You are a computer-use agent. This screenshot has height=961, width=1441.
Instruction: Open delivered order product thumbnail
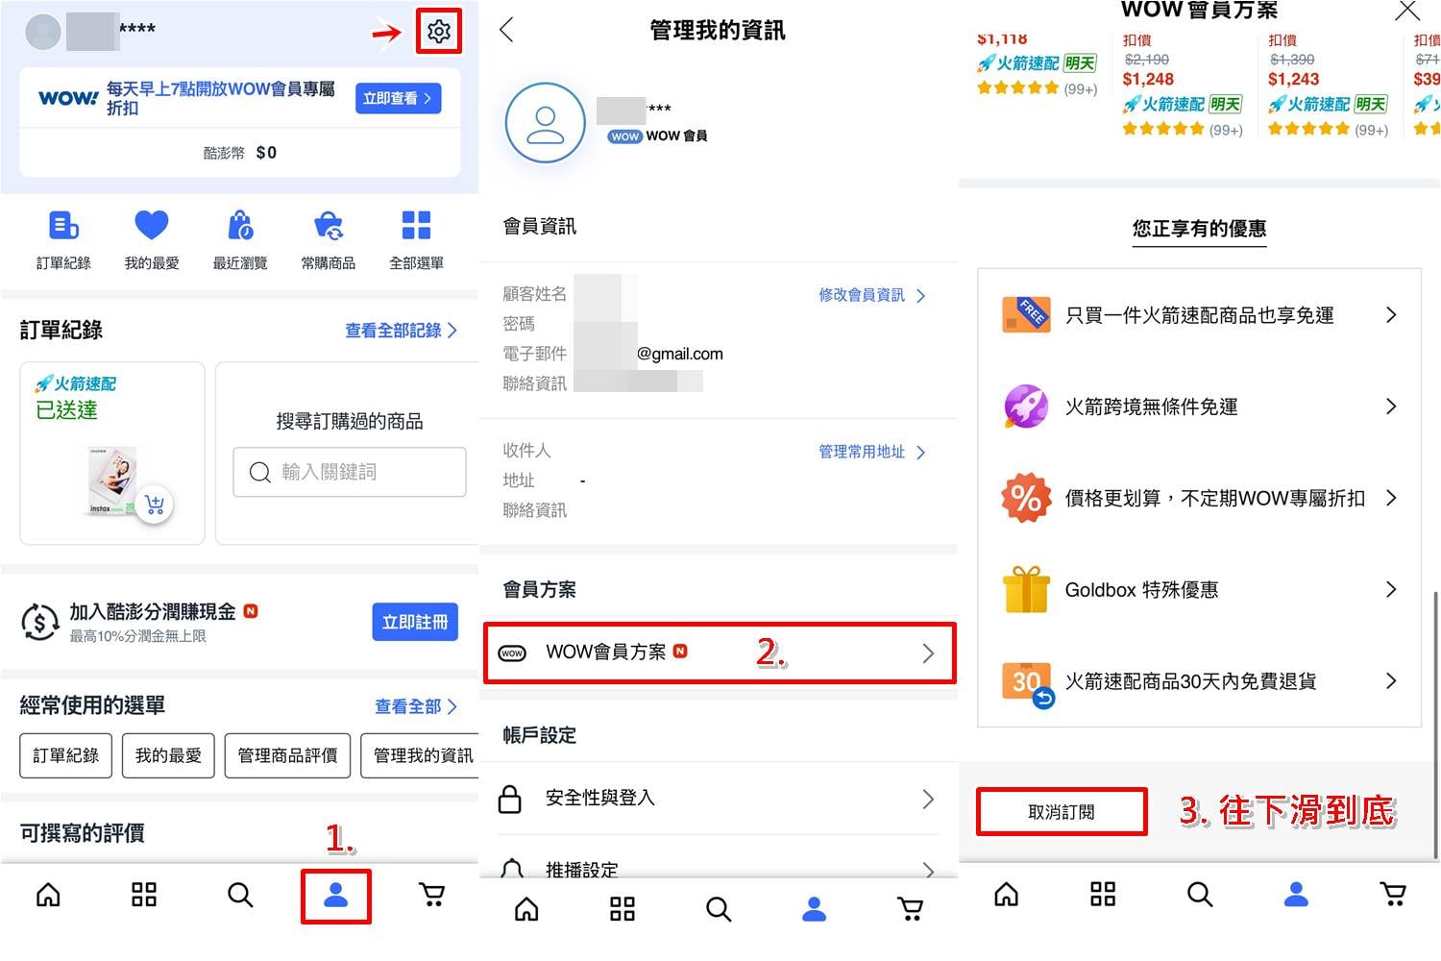coord(111,482)
